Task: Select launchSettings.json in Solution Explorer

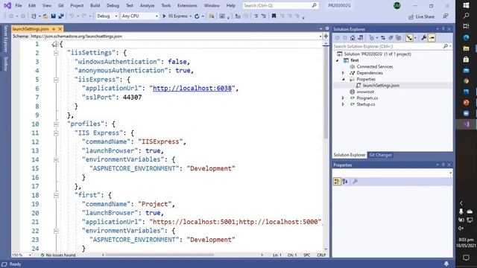Action: (x=381, y=86)
